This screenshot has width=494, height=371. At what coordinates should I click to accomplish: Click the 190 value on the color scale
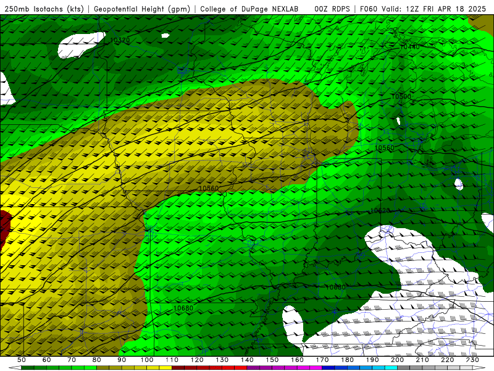372,360
